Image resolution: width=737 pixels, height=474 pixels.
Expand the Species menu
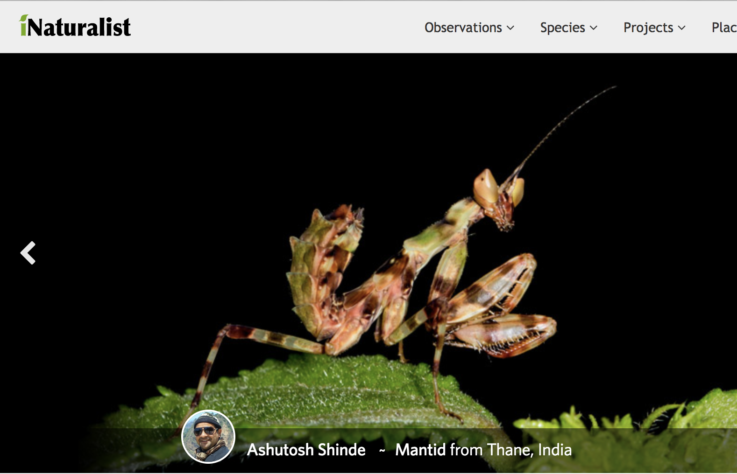[x=569, y=28]
